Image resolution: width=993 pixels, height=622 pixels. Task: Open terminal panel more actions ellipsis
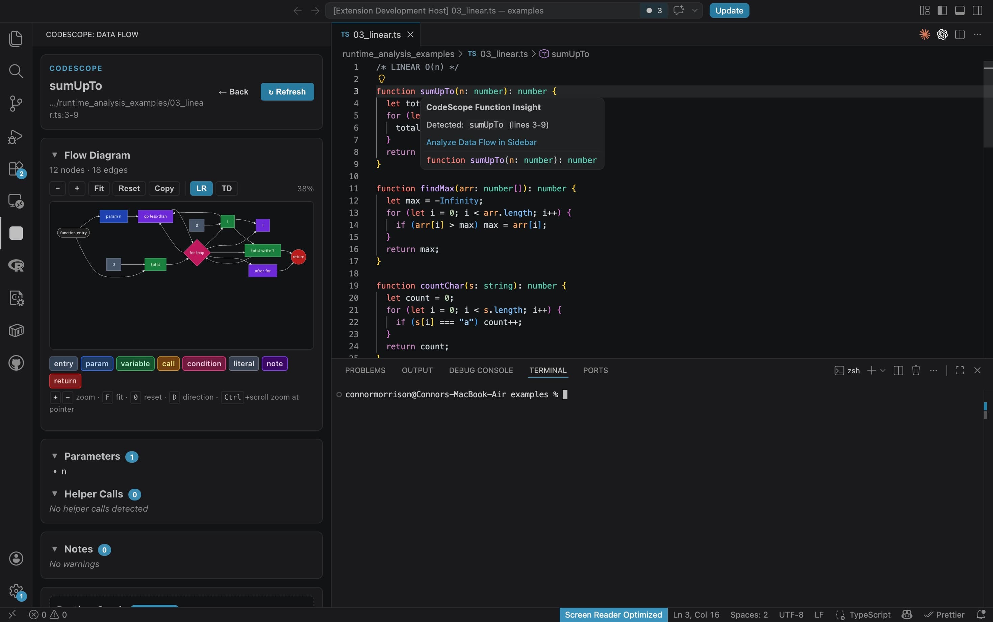933,370
